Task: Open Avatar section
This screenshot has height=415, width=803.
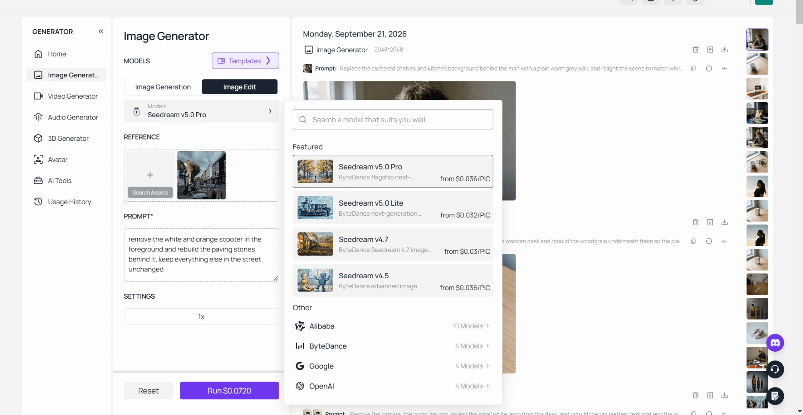Action: tap(66, 160)
